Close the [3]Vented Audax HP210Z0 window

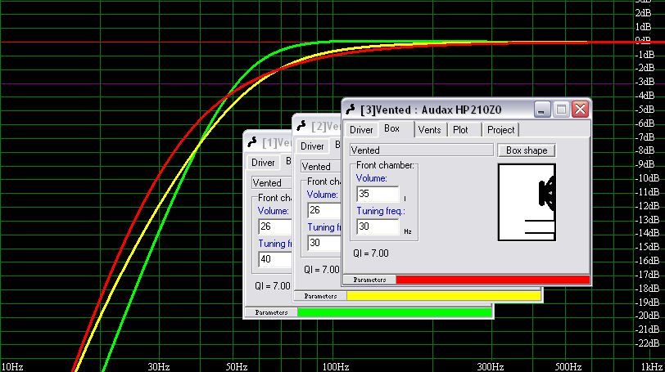pyautogui.click(x=580, y=110)
